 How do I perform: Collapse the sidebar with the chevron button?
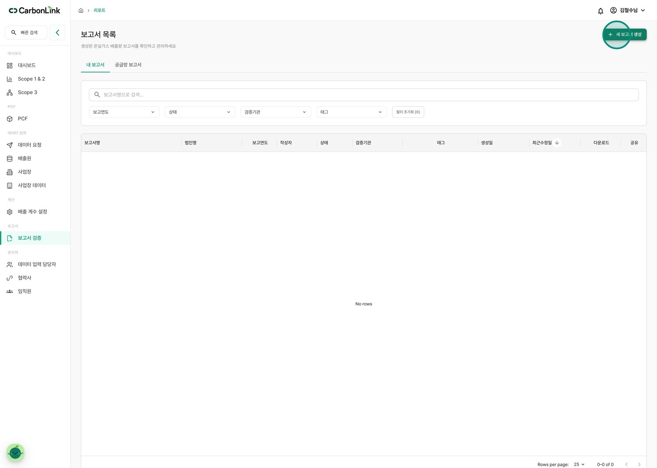[57, 32]
